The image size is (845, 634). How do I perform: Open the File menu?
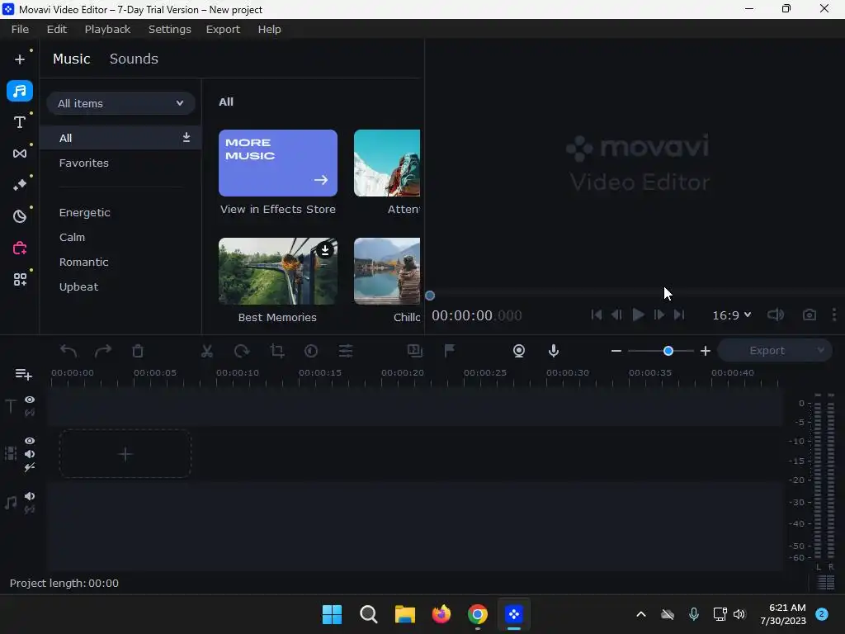coord(20,29)
